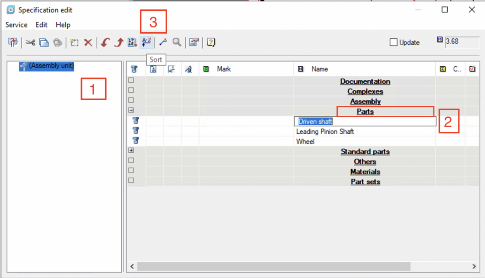Open the Edit menu
Image resolution: width=485 pixels, height=278 pixels.
click(42, 25)
